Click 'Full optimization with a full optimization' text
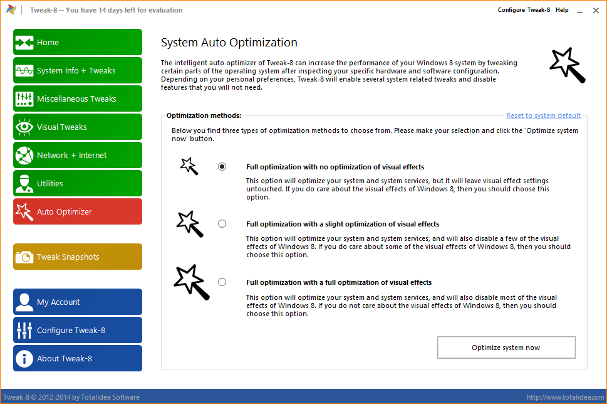Image resolution: width=607 pixels, height=404 pixels. pyautogui.click(x=339, y=282)
